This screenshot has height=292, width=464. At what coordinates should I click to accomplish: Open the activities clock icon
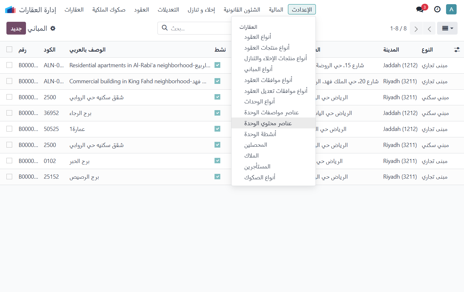click(x=437, y=9)
